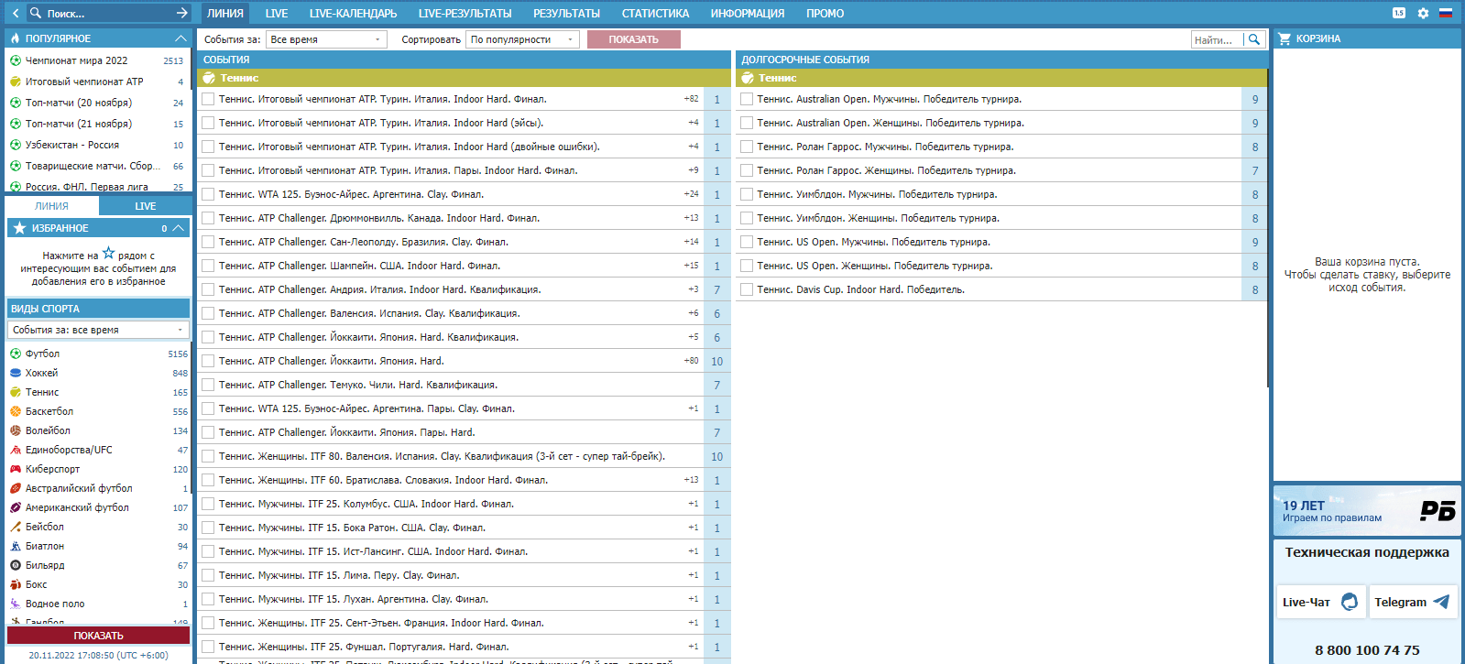Click the Telegram paper plane icon

click(x=1441, y=602)
